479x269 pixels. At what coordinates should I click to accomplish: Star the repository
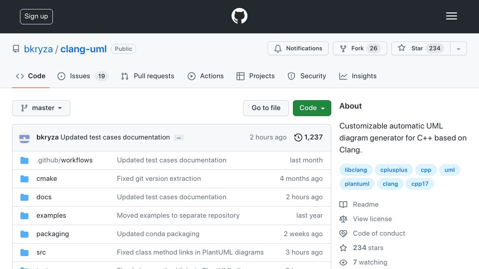coord(421,48)
